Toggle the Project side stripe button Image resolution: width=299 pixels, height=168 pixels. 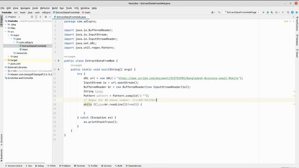[1, 21]
